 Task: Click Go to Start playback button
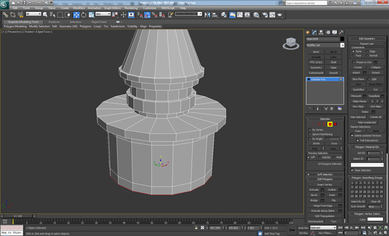(340, 227)
